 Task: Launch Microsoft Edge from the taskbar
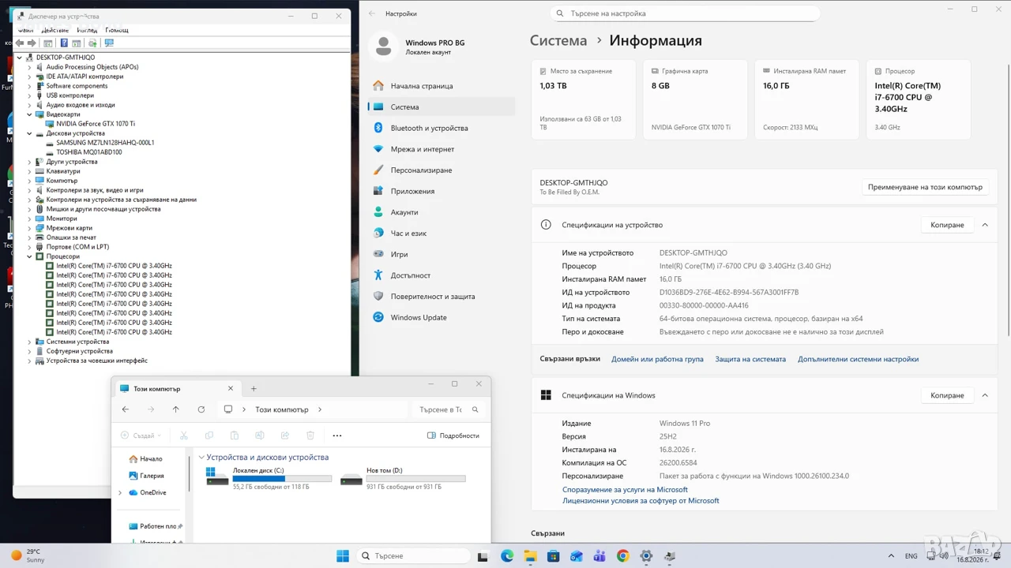(507, 556)
